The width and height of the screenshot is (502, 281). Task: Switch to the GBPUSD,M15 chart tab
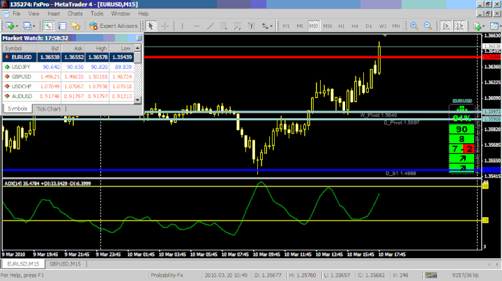[66, 264]
